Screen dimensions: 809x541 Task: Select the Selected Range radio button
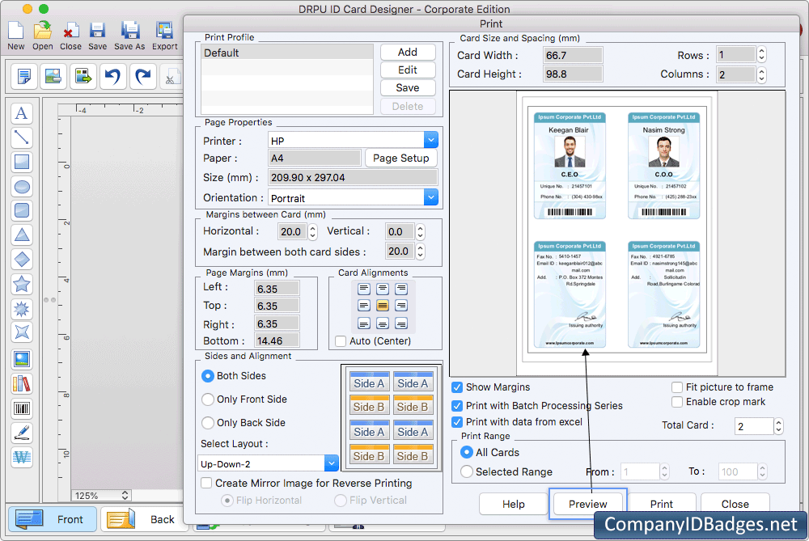coord(467,472)
